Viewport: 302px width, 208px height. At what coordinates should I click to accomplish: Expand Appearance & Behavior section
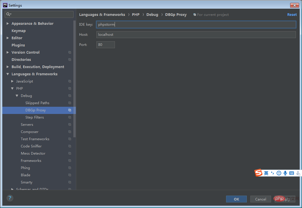click(x=8, y=23)
